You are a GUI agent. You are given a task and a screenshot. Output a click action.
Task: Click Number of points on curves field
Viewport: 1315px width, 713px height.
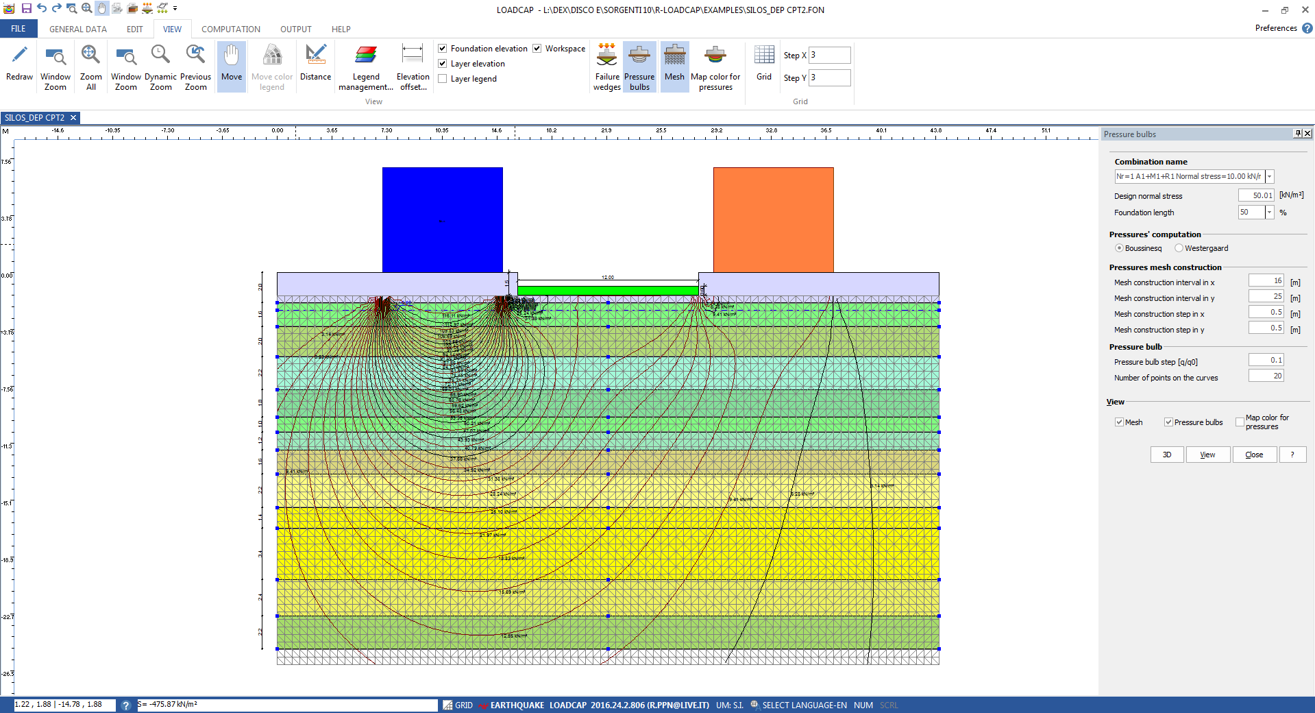pos(1266,376)
